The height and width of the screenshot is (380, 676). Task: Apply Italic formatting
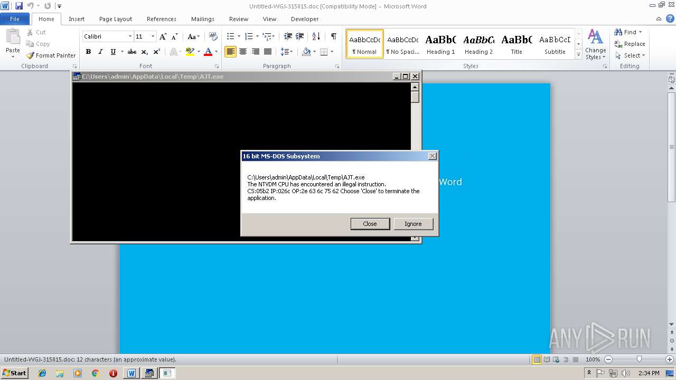[100, 52]
